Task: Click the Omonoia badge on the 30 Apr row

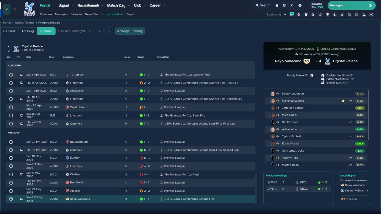Action: tap(67, 124)
